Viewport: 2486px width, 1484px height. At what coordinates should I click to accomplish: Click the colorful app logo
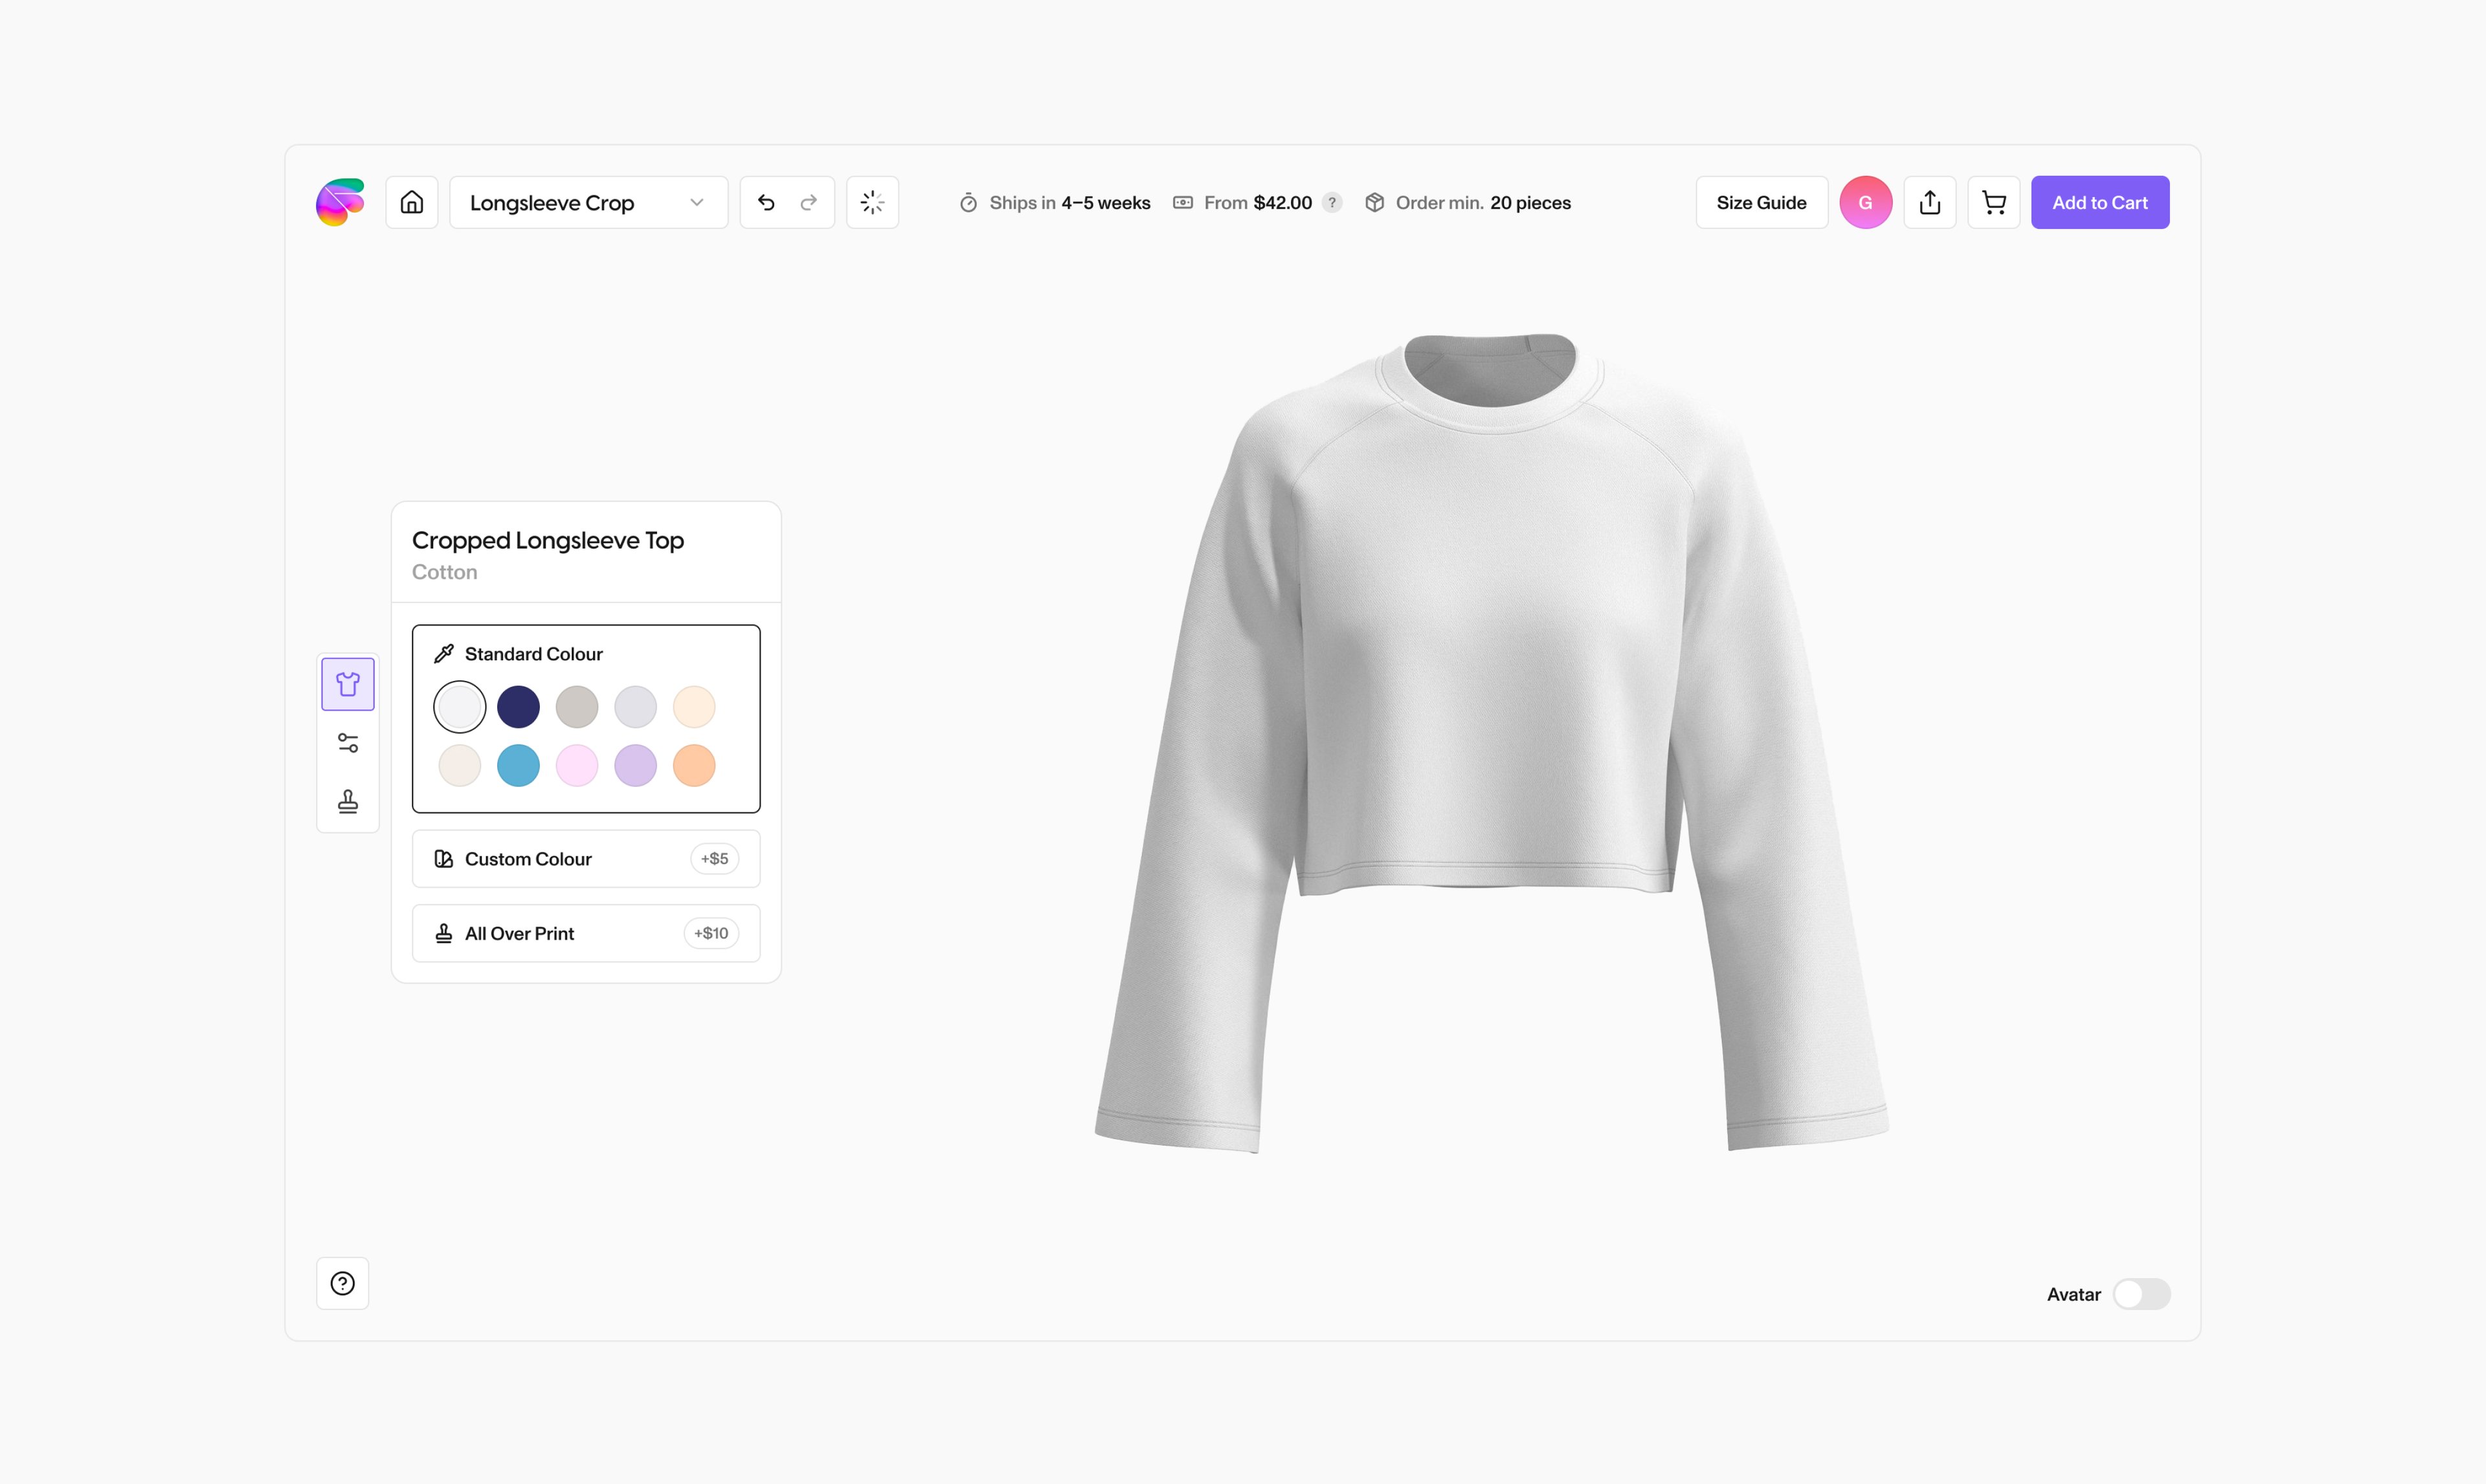pyautogui.click(x=340, y=202)
